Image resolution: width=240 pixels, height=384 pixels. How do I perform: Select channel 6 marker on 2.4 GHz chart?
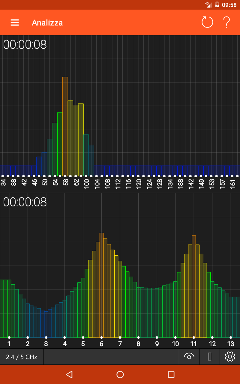point(101,337)
